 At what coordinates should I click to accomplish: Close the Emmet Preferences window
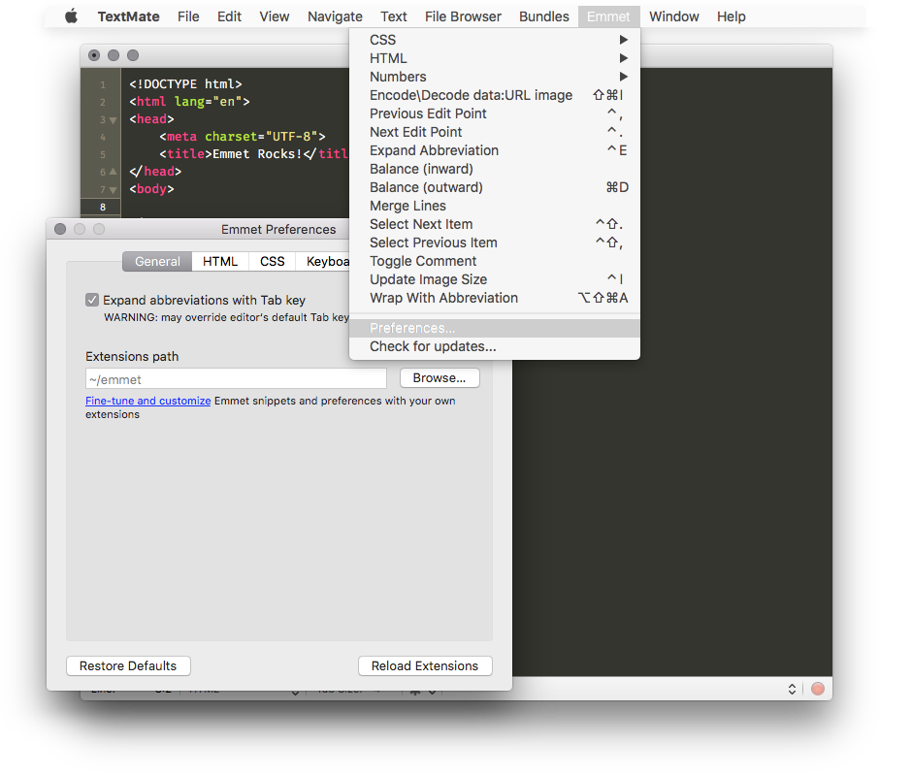[x=60, y=229]
